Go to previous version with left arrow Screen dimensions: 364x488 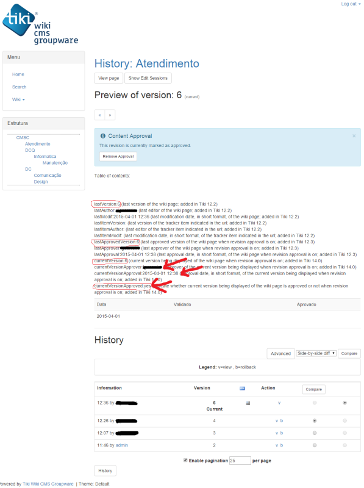coord(99,115)
